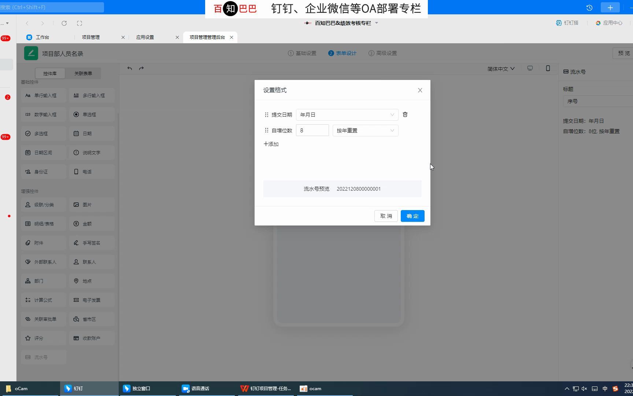Select the 金额 control
The width and height of the screenshot is (633, 396).
point(92,224)
